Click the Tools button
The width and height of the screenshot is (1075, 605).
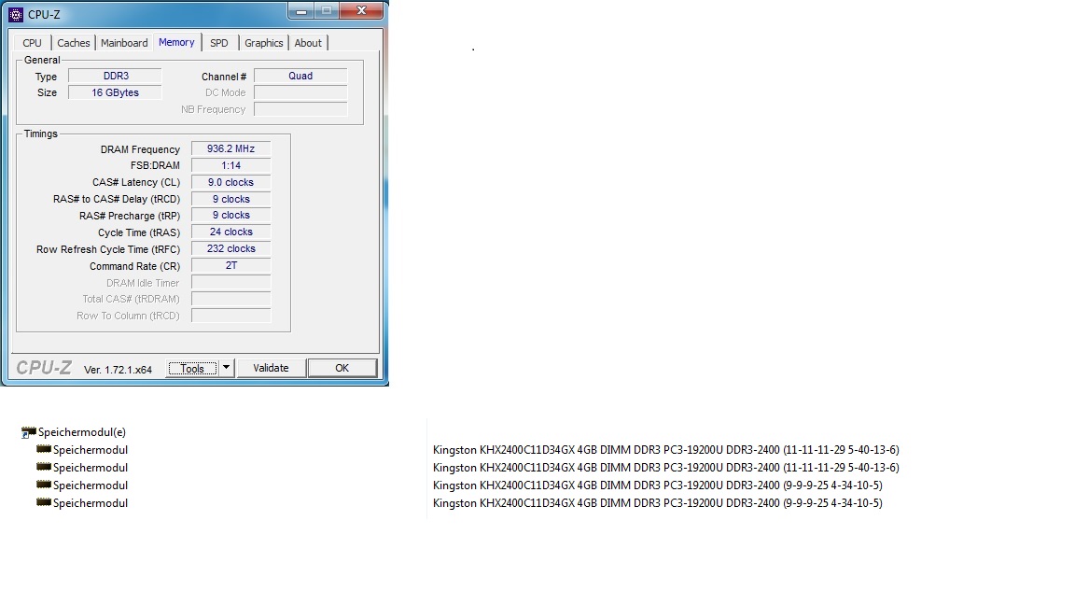pos(192,368)
